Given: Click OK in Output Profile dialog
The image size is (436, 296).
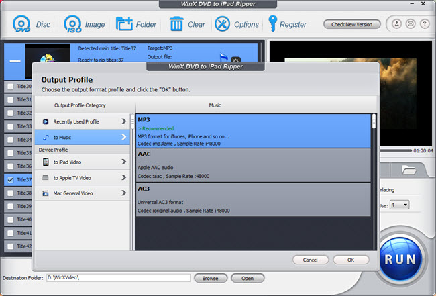Looking at the screenshot, I should coord(351,260).
